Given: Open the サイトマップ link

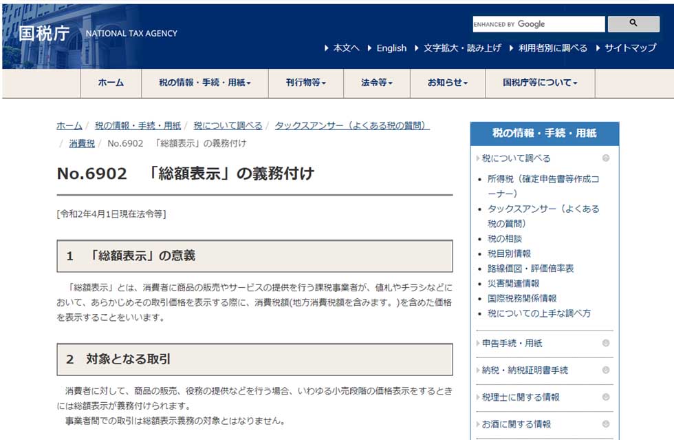Looking at the screenshot, I should pos(630,48).
